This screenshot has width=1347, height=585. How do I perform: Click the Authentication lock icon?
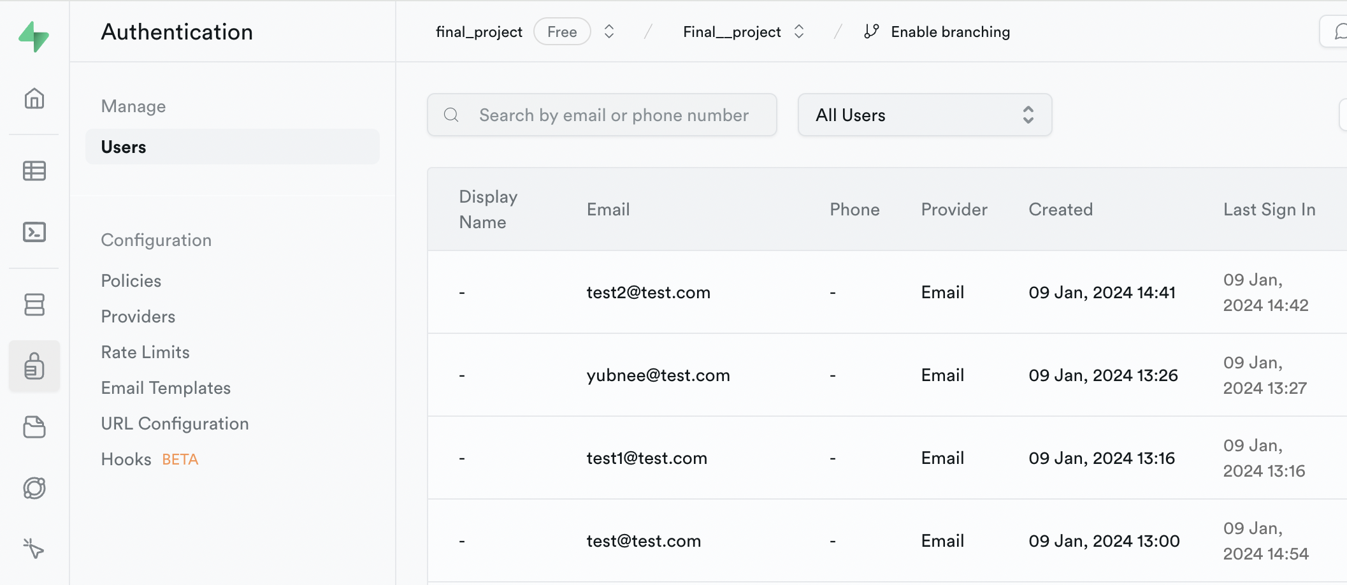coord(34,366)
